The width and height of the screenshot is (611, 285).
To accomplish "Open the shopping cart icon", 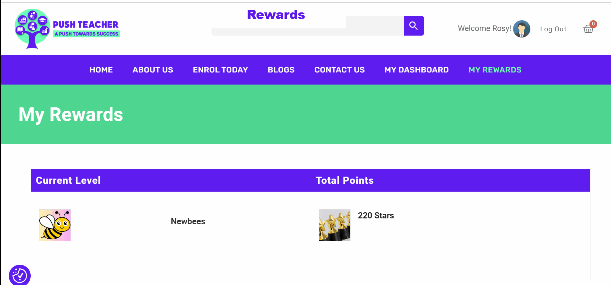I will [x=588, y=29].
